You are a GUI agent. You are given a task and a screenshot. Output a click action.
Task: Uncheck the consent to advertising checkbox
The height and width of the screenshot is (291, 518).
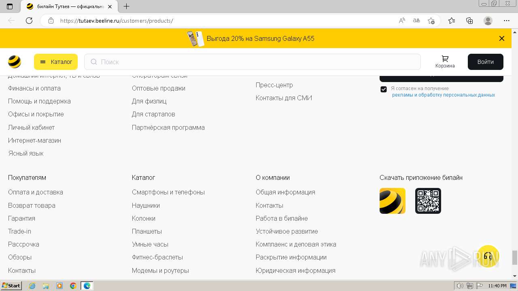(384, 89)
